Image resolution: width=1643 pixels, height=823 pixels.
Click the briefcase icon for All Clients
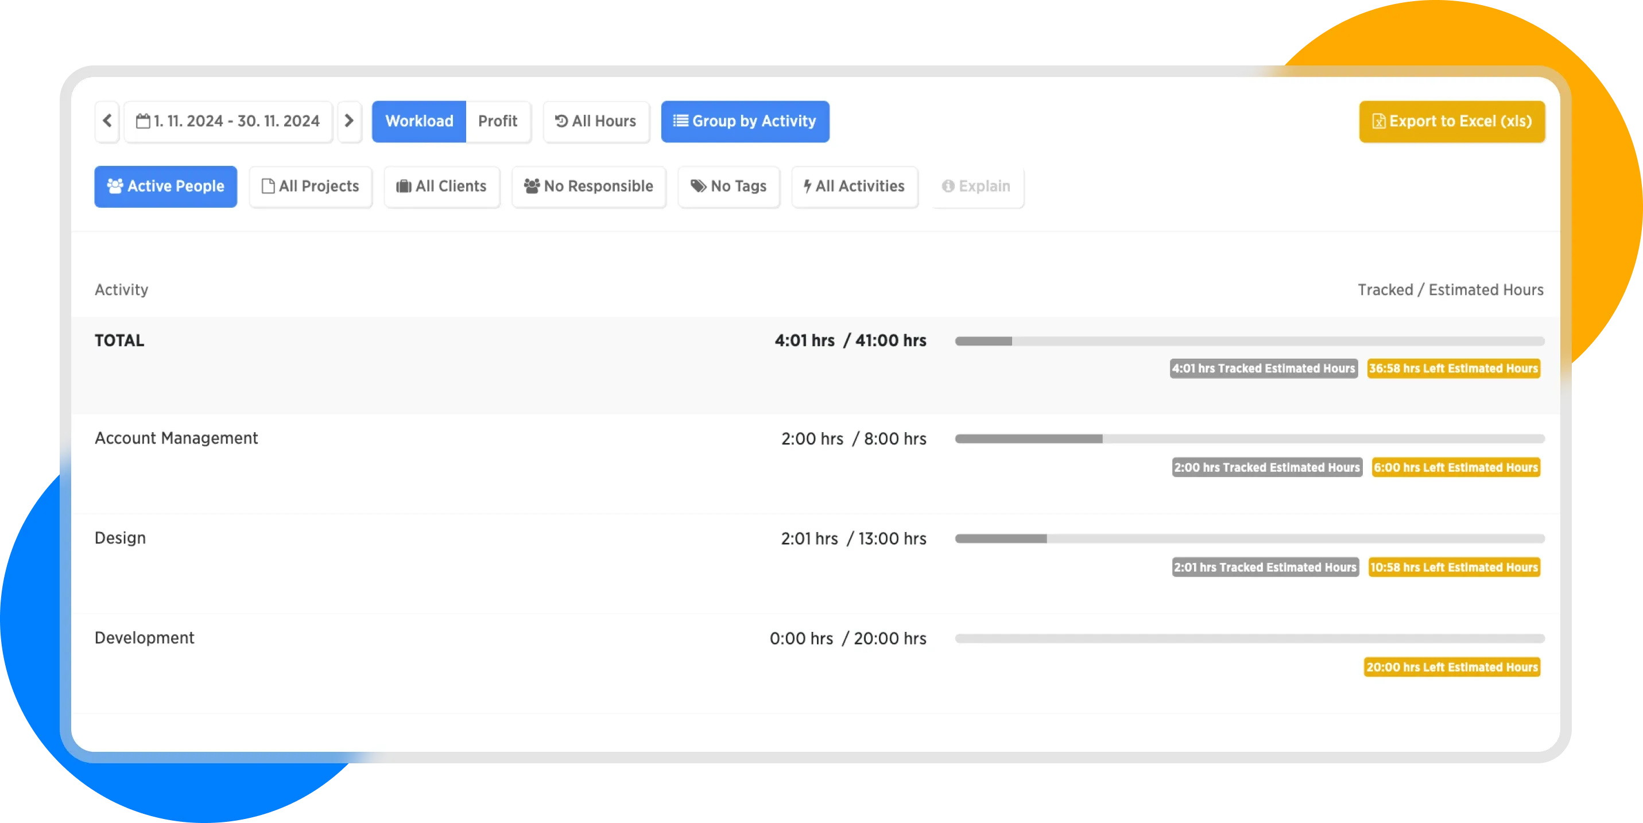click(404, 186)
